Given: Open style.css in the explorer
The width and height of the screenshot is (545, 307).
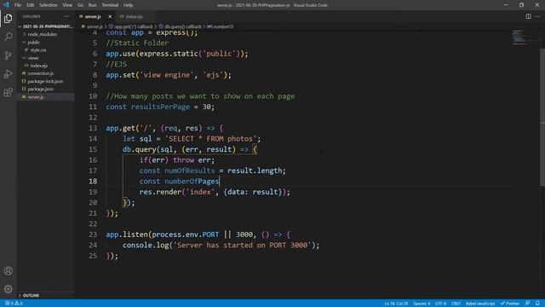Looking at the screenshot, I should (38, 50).
